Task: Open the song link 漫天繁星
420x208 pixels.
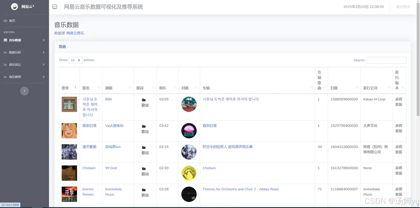Action: click(89, 147)
